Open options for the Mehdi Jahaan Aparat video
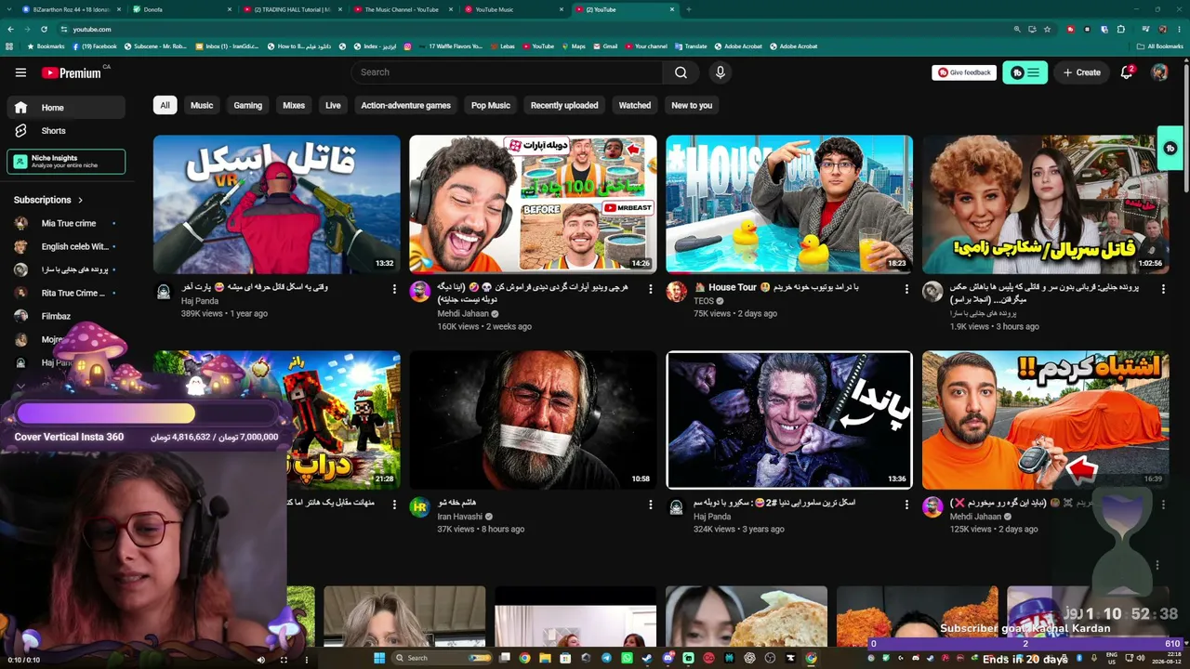This screenshot has width=1190, height=669. pos(651,289)
